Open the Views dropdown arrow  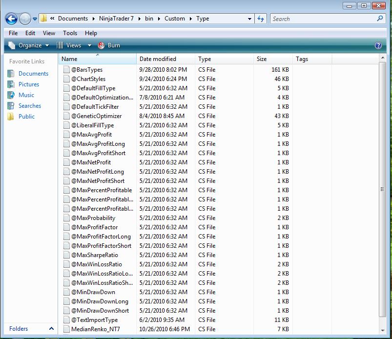click(x=89, y=45)
